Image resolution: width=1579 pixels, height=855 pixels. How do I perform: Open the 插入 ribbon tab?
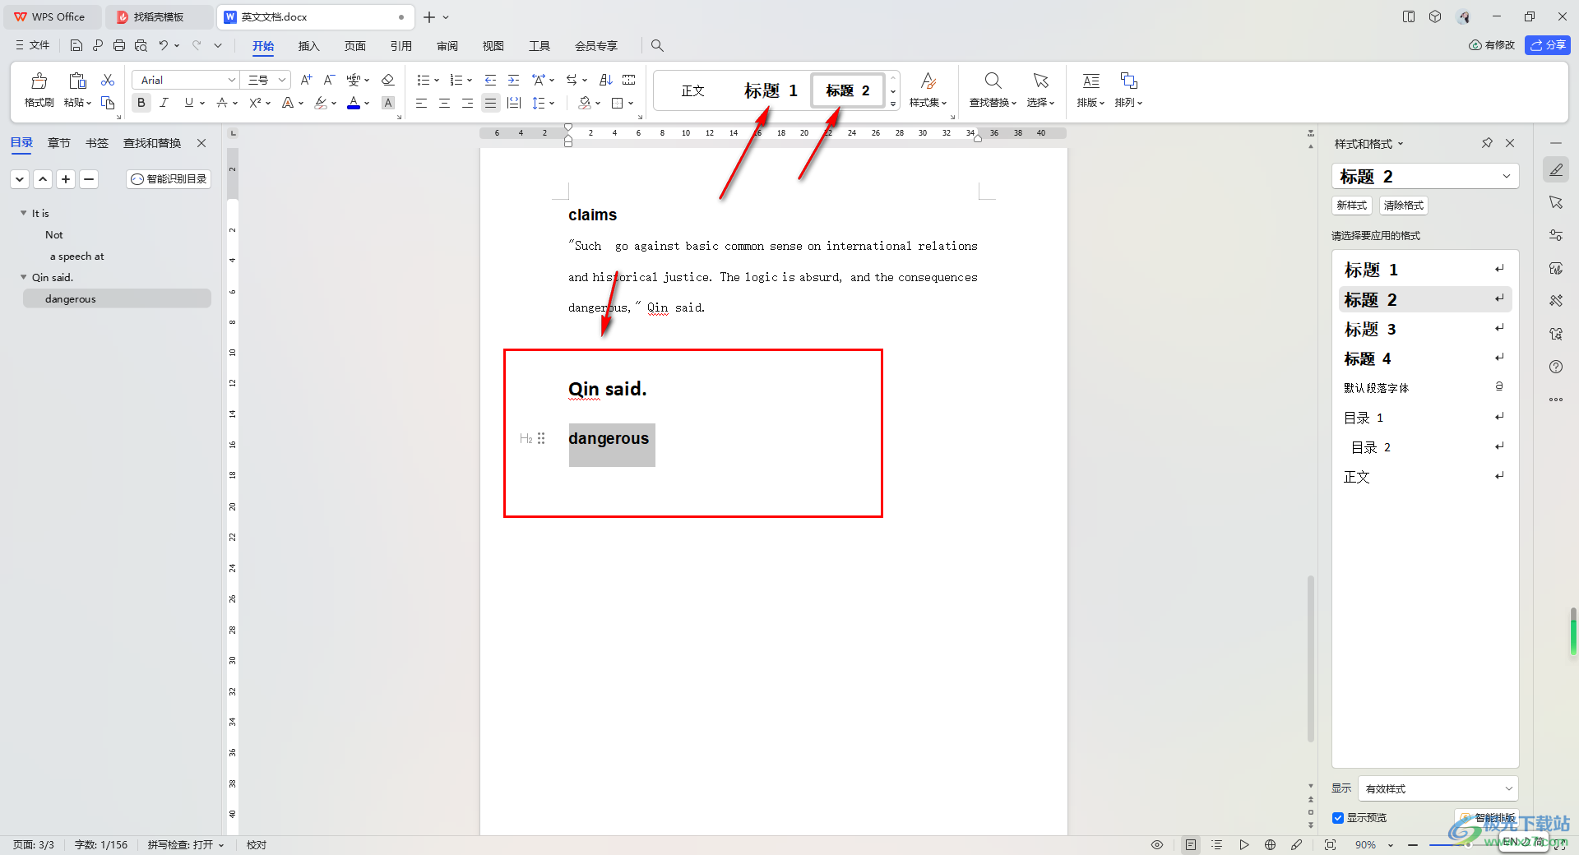[308, 45]
